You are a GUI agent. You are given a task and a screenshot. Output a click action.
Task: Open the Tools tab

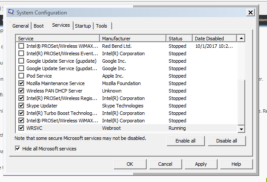tap(102, 26)
